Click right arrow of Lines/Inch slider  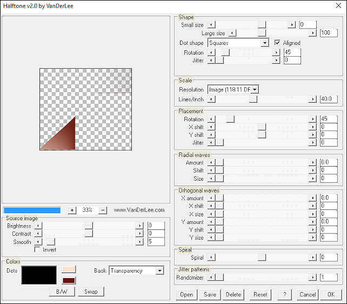(x=312, y=99)
